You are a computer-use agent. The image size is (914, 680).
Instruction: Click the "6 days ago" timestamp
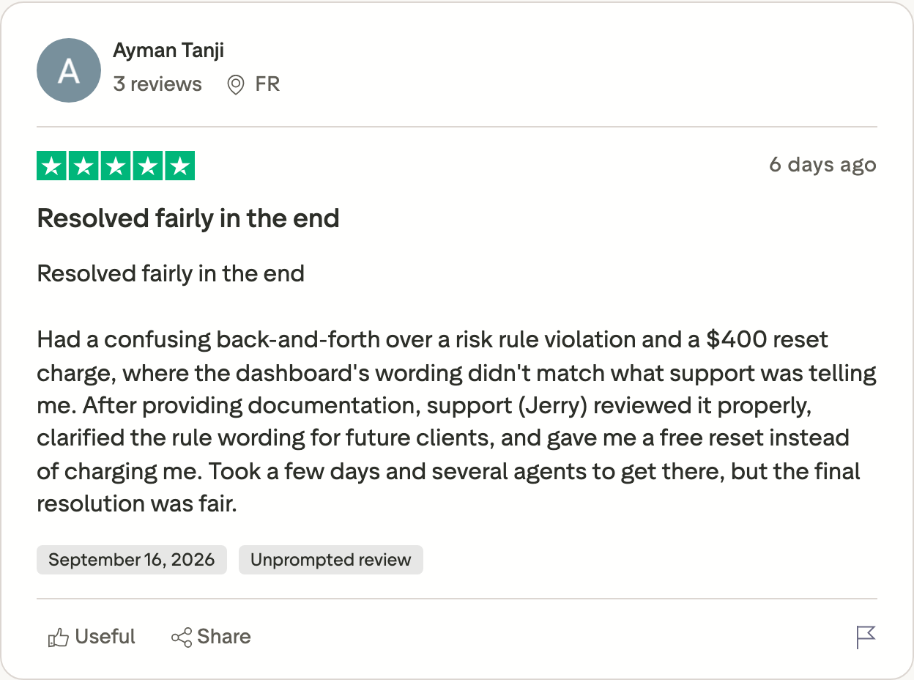(822, 164)
